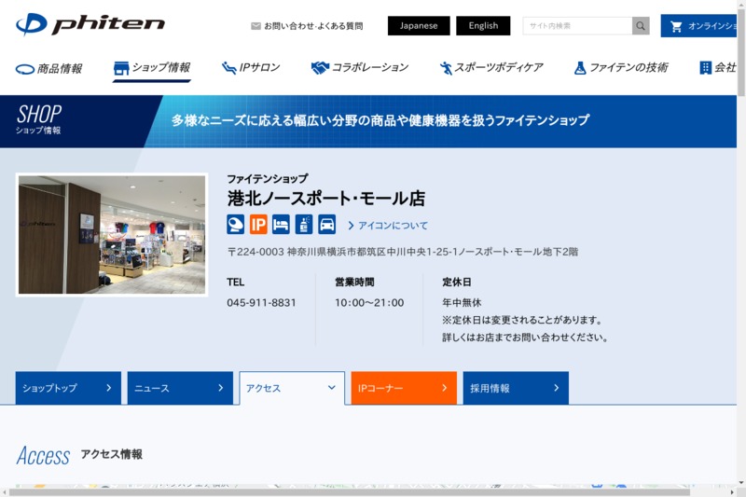This screenshot has height=497, width=746.
Task: Open the スポーツボディケア menu
Action: coord(491,68)
